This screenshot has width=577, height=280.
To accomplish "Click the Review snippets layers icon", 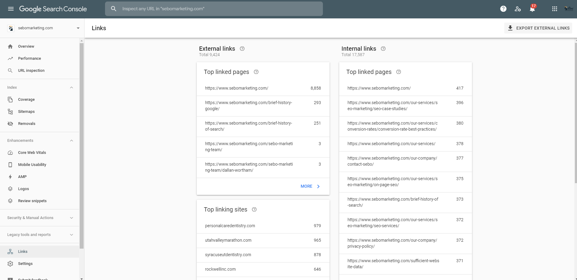I will tap(10, 201).
